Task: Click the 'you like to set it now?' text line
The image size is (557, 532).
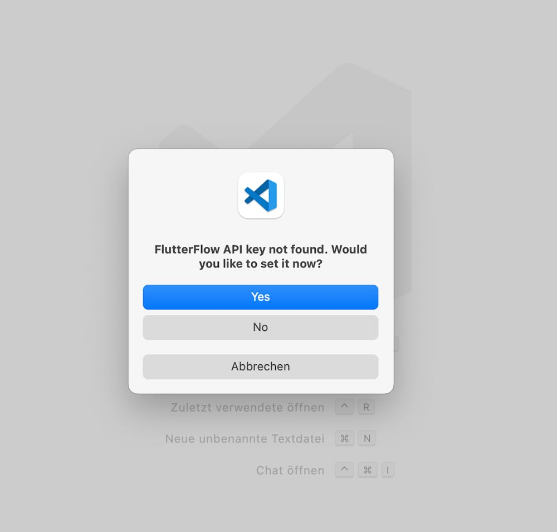Action: pos(261,263)
